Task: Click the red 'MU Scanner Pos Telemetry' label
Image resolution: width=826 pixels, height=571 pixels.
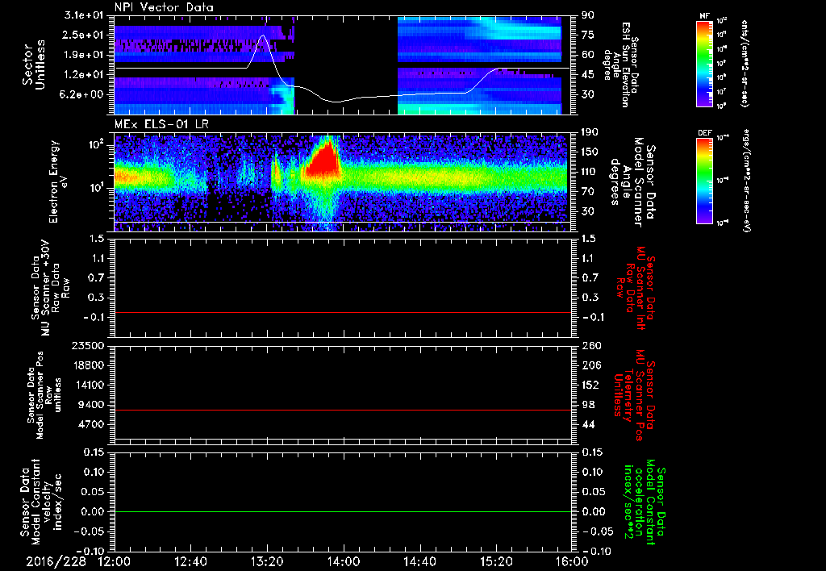Action: coord(635,395)
